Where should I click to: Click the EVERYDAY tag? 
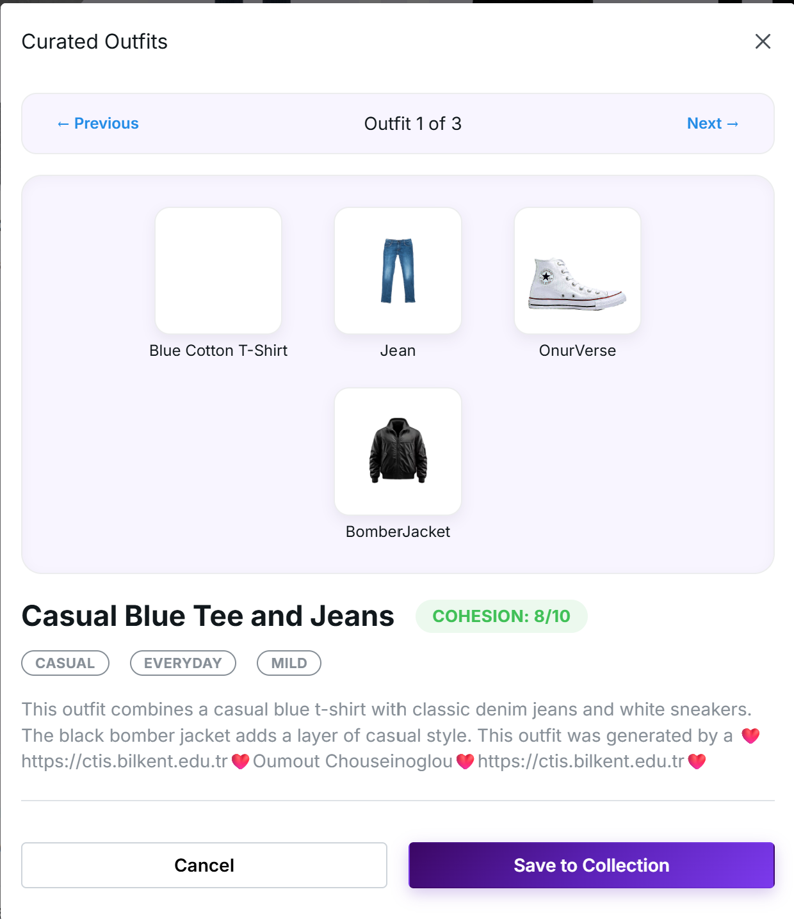183,663
